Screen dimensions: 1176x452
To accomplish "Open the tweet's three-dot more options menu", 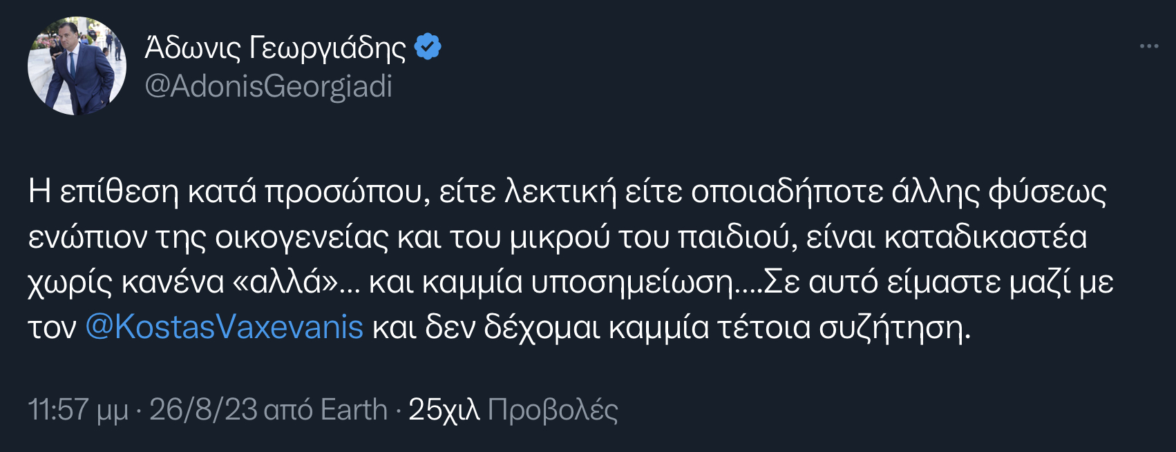I will pyautogui.click(x=1148, y=46).
